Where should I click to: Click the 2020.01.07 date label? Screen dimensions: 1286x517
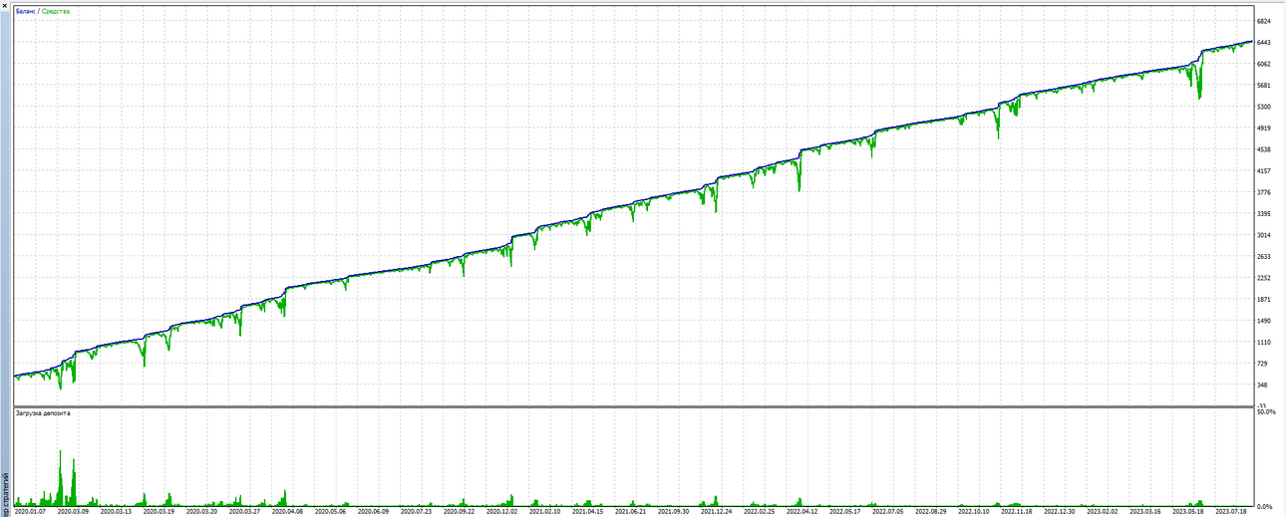pyautogui.click(x=31, y=511)
